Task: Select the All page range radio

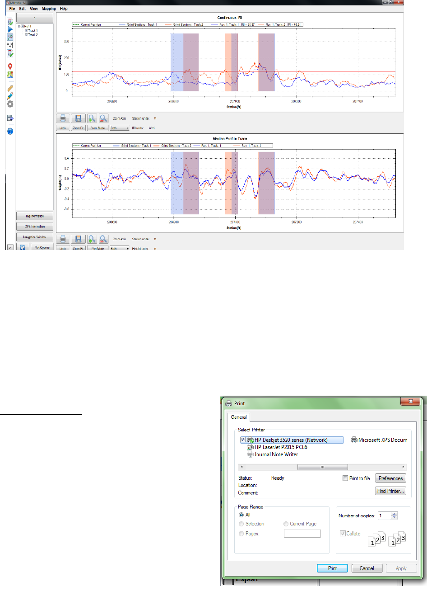Action: point(241,515)
